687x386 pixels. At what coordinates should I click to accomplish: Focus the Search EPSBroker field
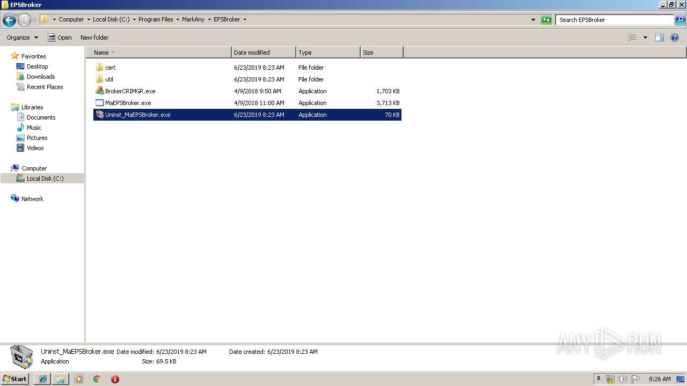[x=615, y=20]
